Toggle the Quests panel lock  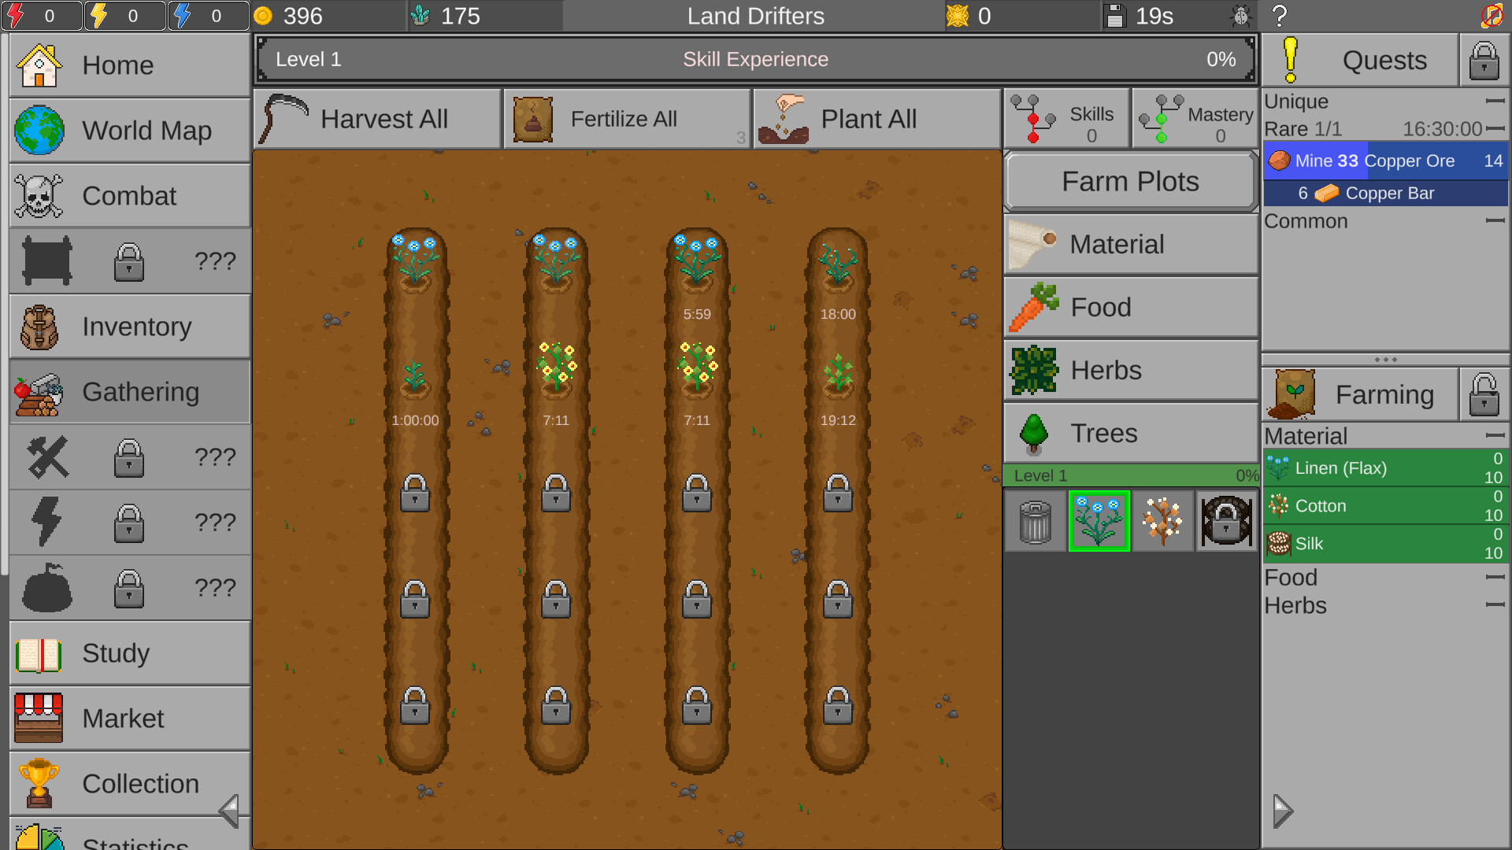[1484, 60]
